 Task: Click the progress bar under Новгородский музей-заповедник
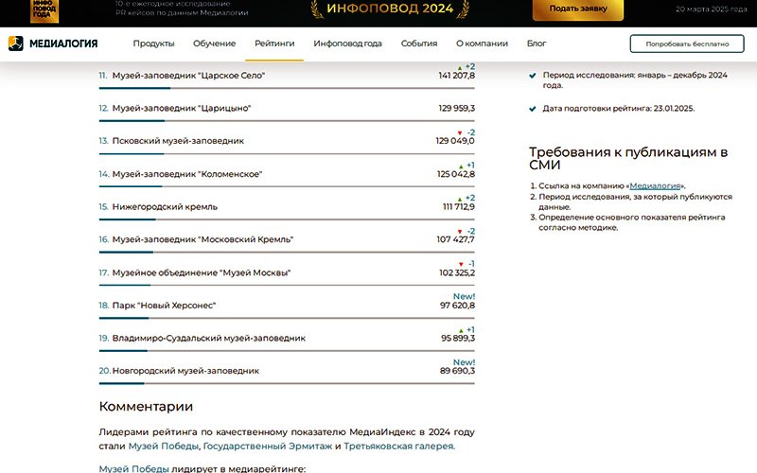point(287,384)
